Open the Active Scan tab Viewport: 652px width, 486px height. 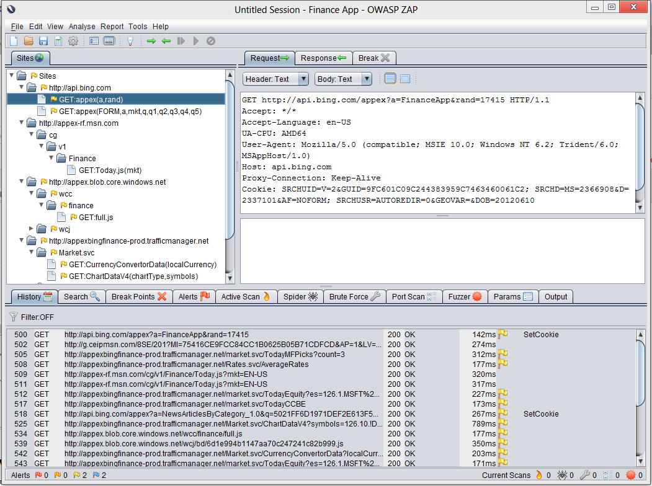[x=246, y=296]
